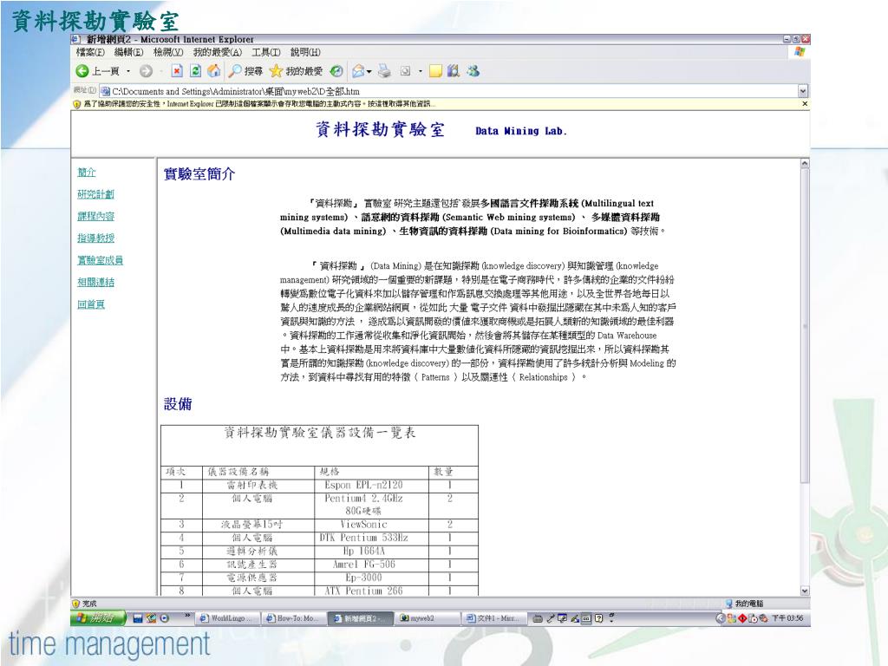
Task: Click the 開始 Start button
Action: (97, 618)
